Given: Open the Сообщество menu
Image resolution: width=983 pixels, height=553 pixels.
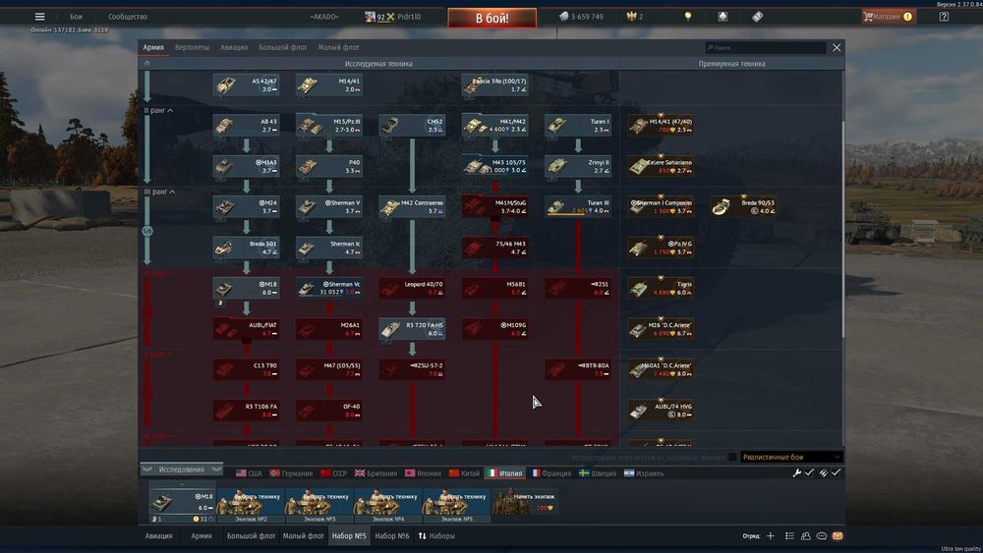Looking at the screenshot, I should [128, 17].
